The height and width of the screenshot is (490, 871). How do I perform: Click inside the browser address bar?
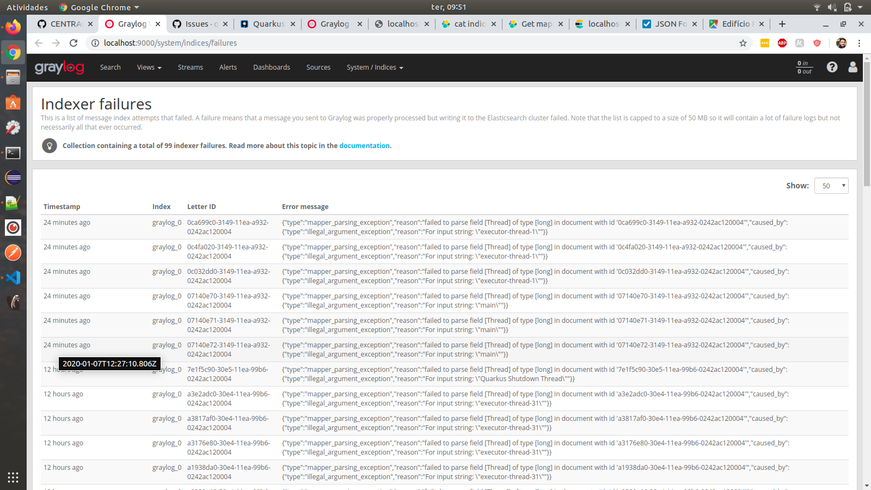pos(381,43)
